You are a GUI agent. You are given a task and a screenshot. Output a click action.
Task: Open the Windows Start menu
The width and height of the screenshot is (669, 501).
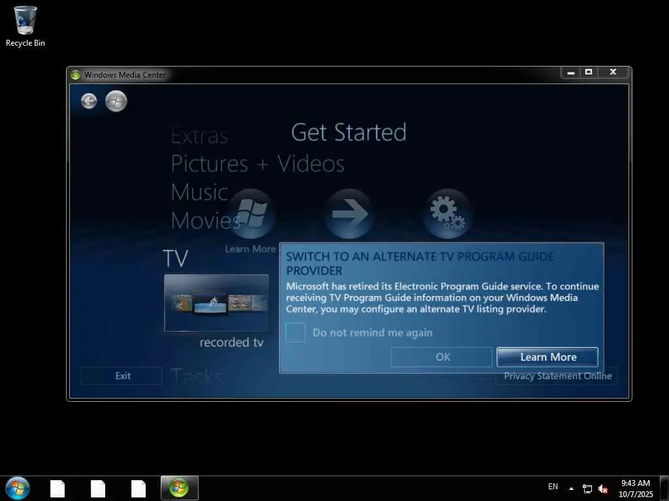pos(18,488)
